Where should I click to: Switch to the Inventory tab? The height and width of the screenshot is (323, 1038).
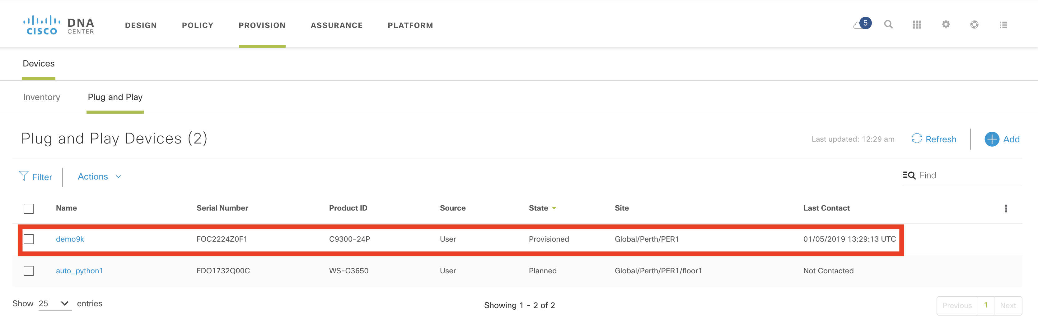41,97
